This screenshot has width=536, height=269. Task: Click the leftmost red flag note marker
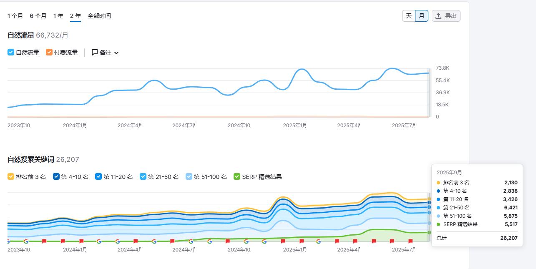click(x=44, y=241)
